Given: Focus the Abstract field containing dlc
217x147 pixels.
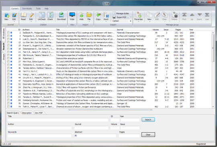Looking at the screenshot, I should pos(95,136).
